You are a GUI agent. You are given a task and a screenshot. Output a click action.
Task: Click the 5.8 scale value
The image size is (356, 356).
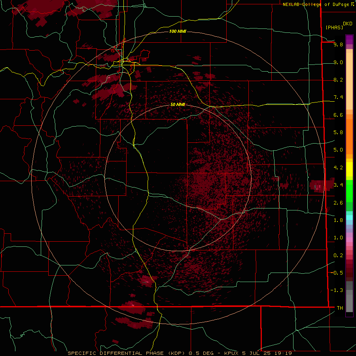(338, 132)
